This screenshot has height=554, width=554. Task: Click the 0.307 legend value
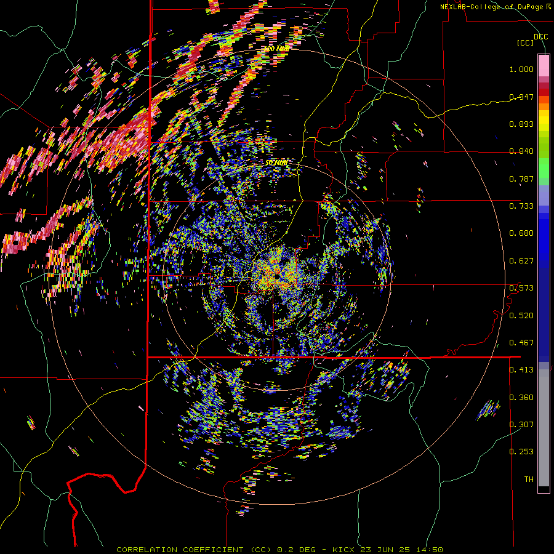click(521, 425)
